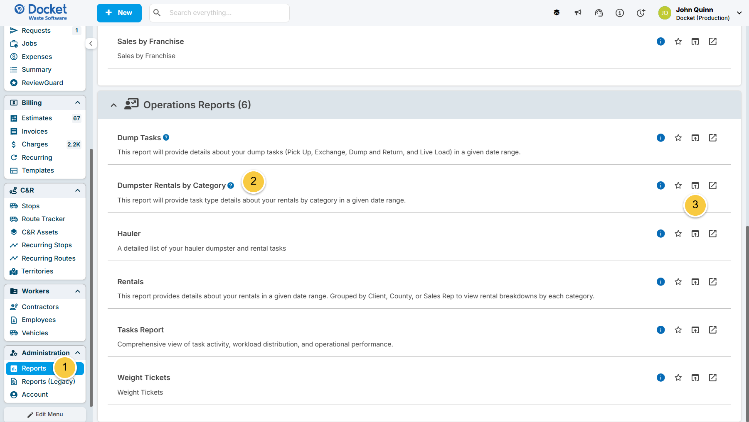Click the sidebar vertical scrollbar
Image resolution: width=749 pixels, height=422 pixels.
(91, 277)
